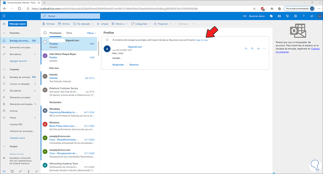323x174 pixels.
Task: Collapse navigation pane with hamburger icon
Action: (x=4, y=24)
